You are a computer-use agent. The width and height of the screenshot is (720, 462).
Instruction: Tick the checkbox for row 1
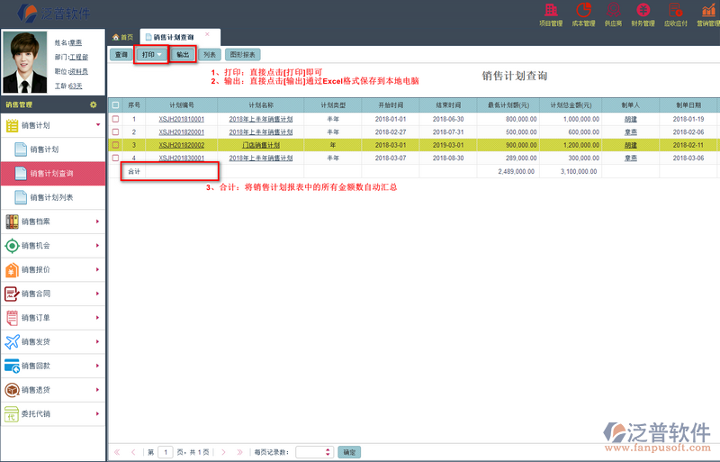pyautogui.click(x=115, y=119)
